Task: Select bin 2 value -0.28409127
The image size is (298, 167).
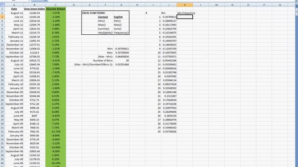Action: [169, 21]
